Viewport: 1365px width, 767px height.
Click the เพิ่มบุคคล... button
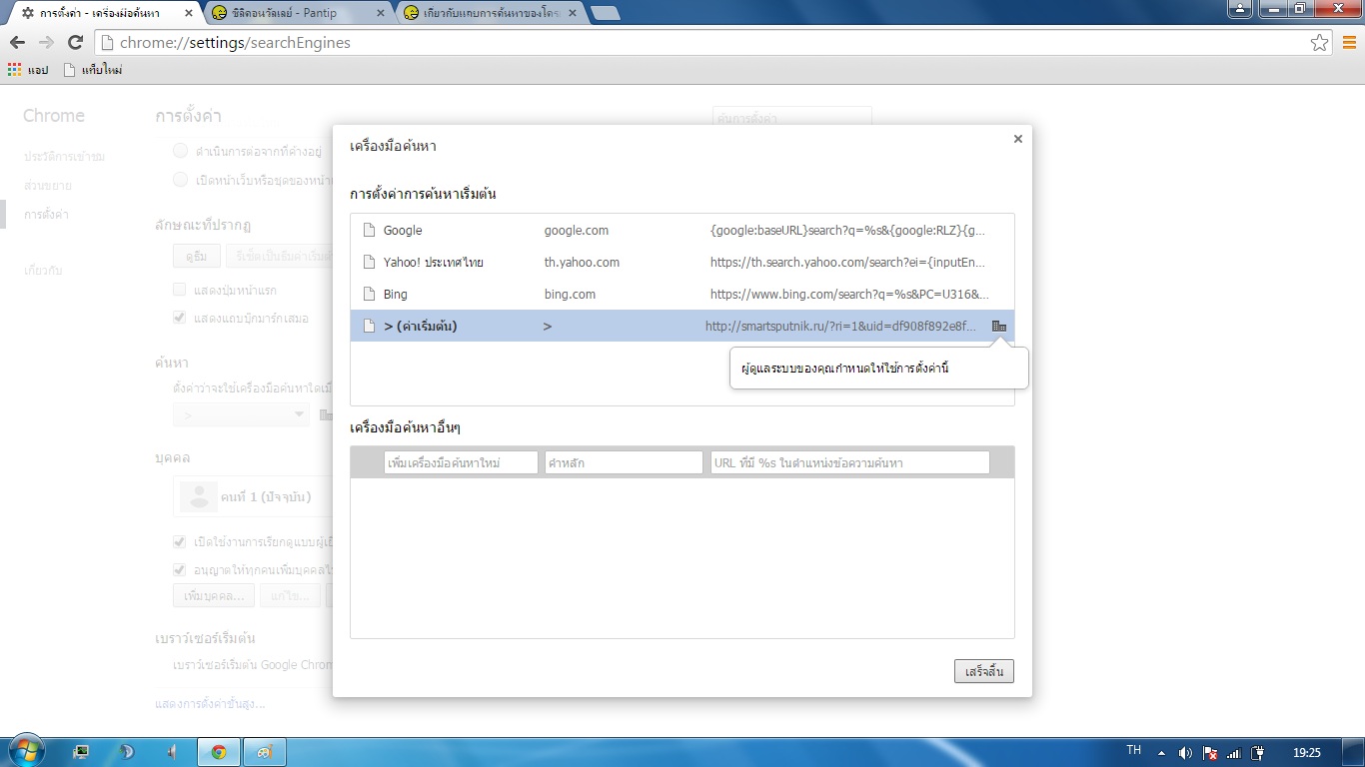click(214, 596)
